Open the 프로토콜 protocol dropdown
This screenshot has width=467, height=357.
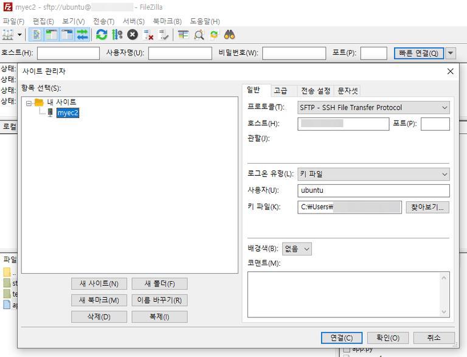click(373, 108)
